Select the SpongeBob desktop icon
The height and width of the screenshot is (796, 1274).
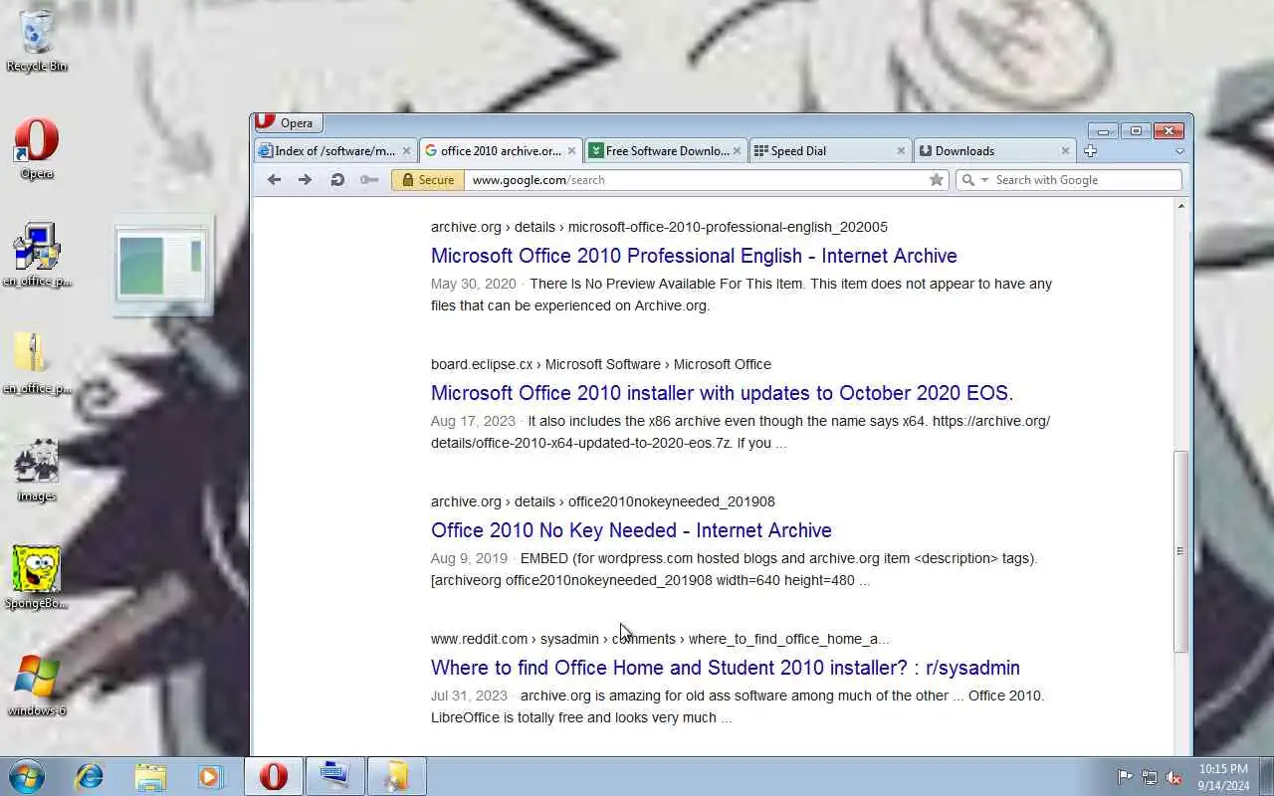pos(37,578)
